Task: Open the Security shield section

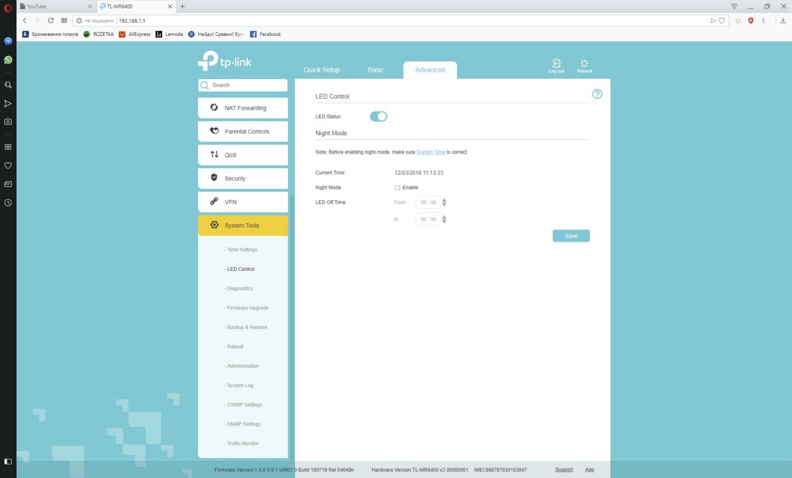Action: pyautogui.click(x=242, y=178)
